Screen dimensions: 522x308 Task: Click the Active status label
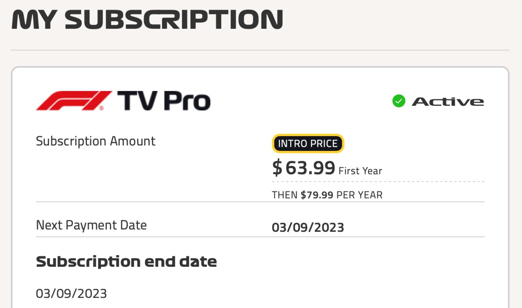(448, 101)
